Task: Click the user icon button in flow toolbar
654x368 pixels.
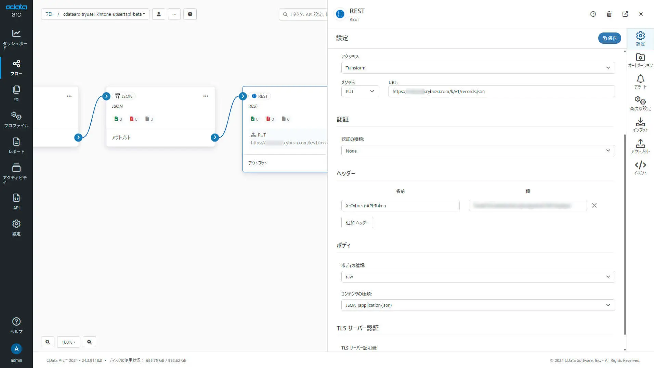Action: pyautogui.click(x=159, y=14)
